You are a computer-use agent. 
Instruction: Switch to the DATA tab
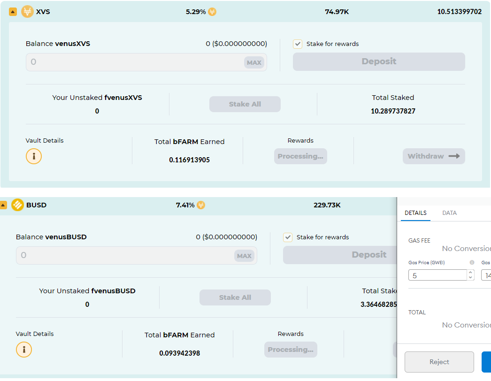click(x=449, y=213)
